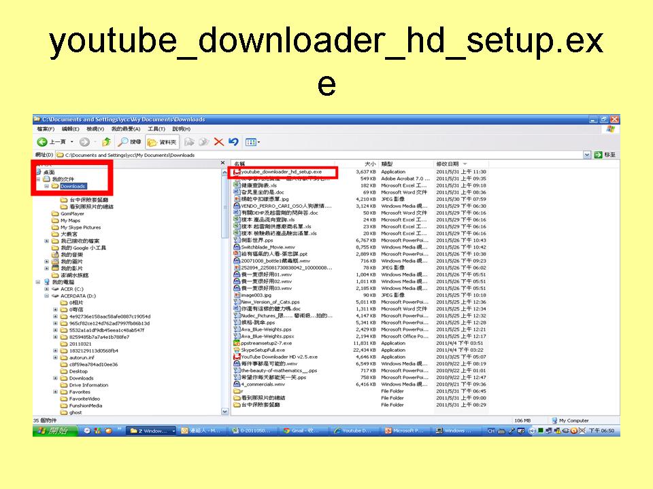Viewport: 653px width, 489px height.
Task: Expand the 我已接收的檔案 tree node
Action: coord(47,241)
